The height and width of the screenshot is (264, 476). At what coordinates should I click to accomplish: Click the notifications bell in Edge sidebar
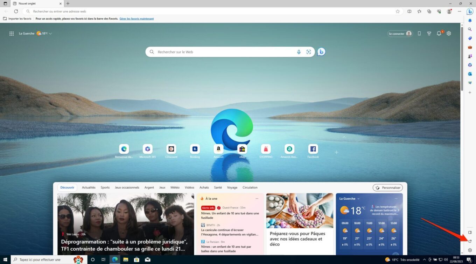(x=470, y=21)
